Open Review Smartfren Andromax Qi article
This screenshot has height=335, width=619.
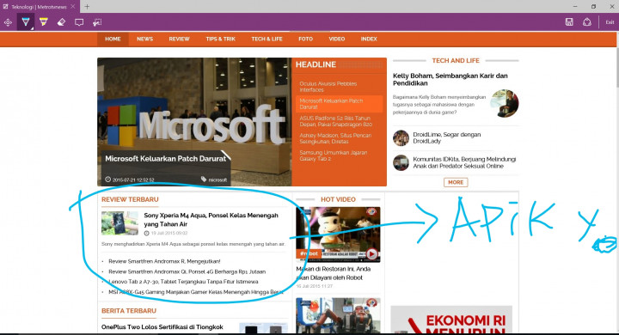tap(187, 271)
